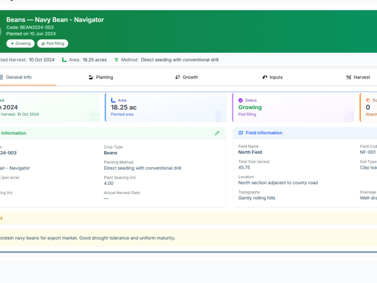Click the Growth tab leaf icon
Viewport: 377px width, 283px height.
pyautogui.click(x=178, y=77)
